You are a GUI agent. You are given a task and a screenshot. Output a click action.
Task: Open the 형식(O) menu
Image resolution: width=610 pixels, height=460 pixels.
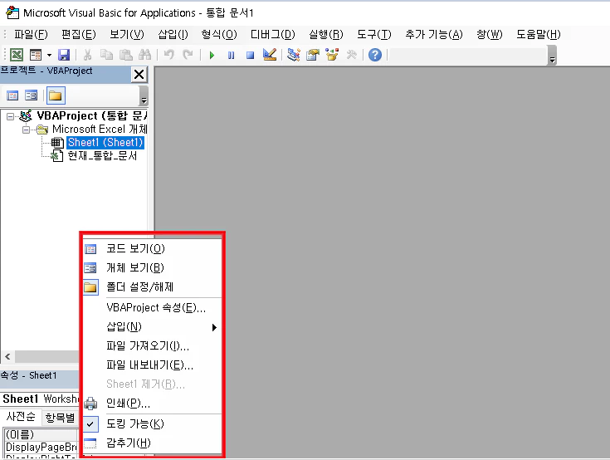pos(219,34)
